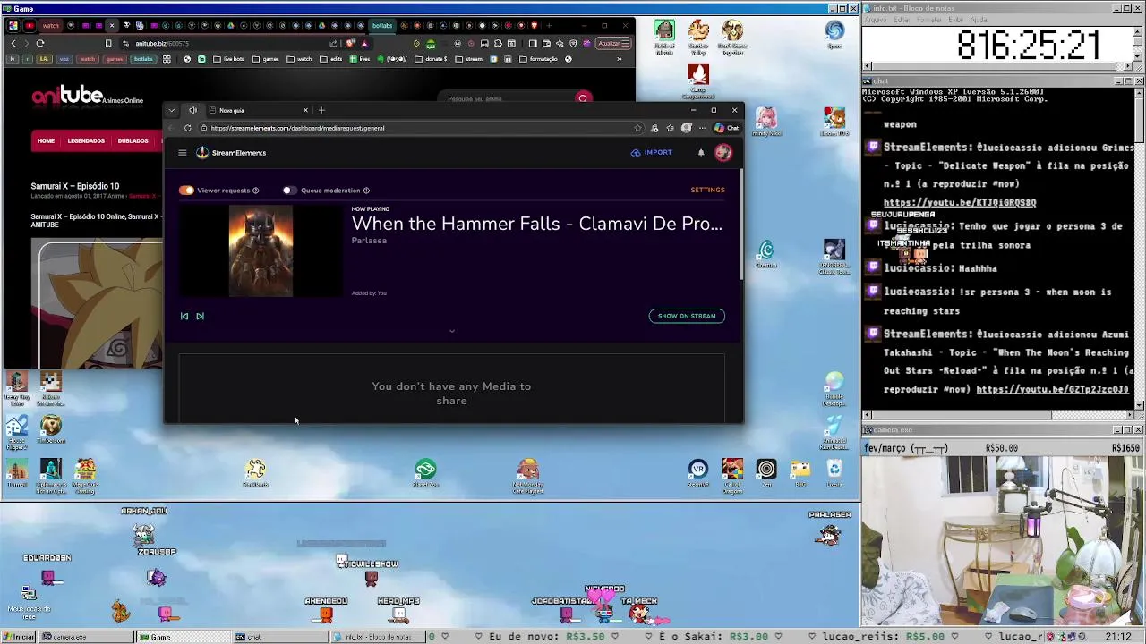Select the botlabs tab in the back browser
Viewport: 1146px width, 644px height.
pos(382,25)
